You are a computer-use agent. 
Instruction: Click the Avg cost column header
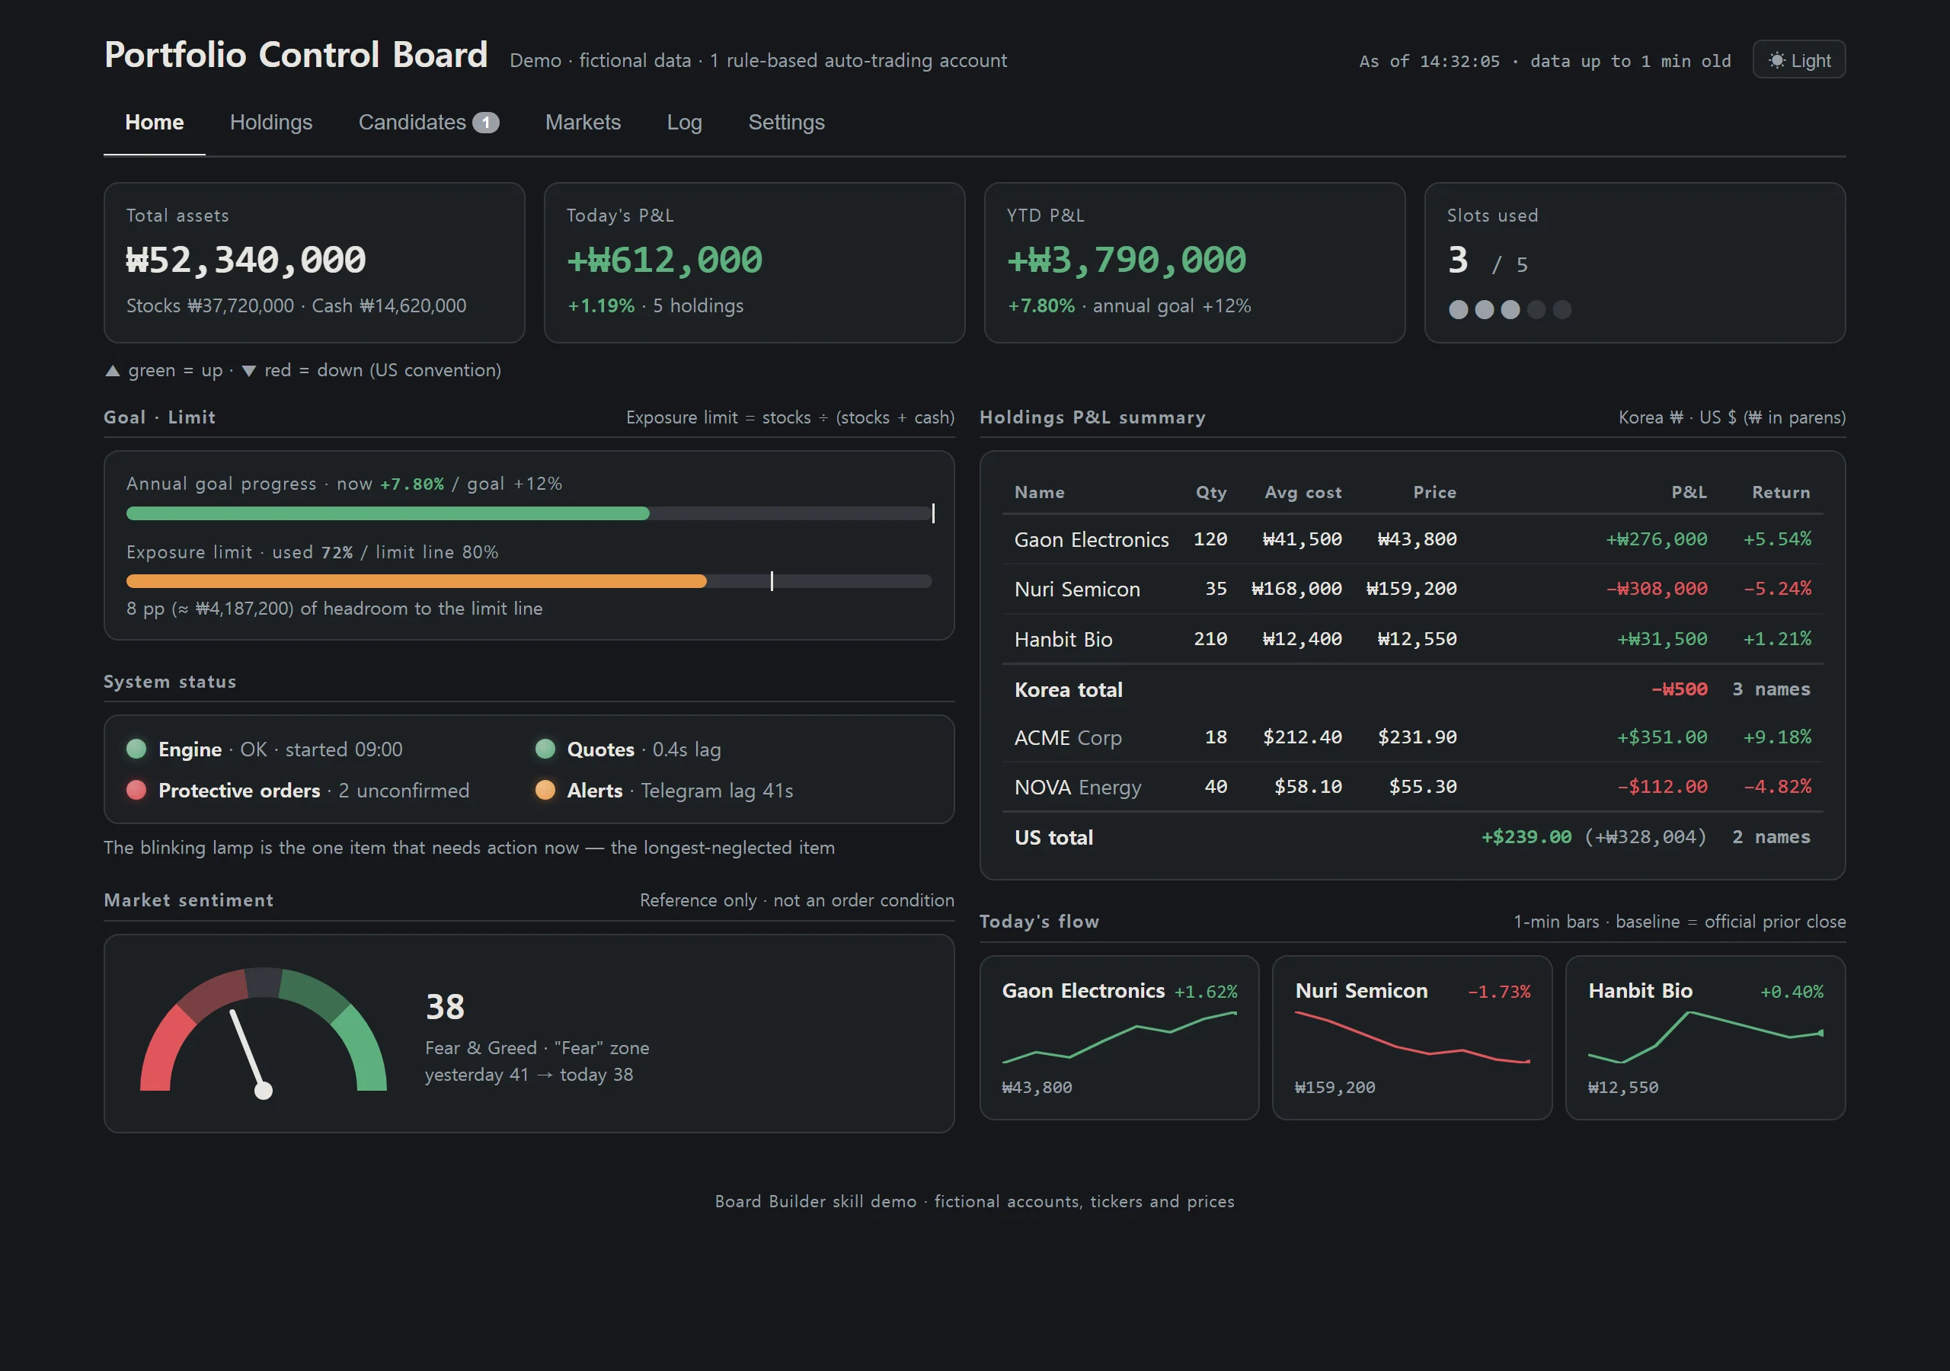1303,492
